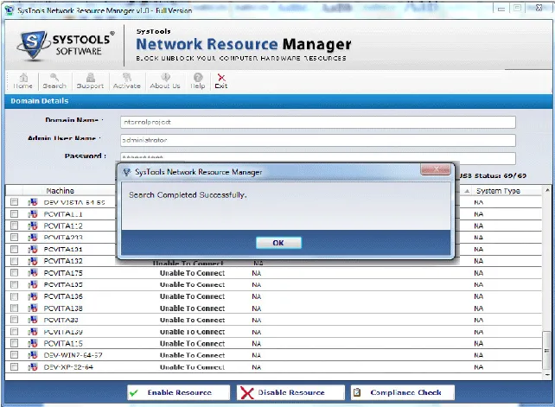Click the computer icon for PCVITA115

(x=33, y=343)
